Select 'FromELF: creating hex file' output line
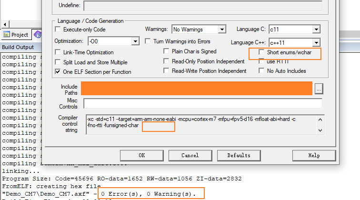This screenshot has height=200, width=360. (51, 186)
